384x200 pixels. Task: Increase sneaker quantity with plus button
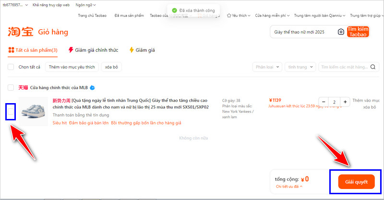(x=345, y=102)
